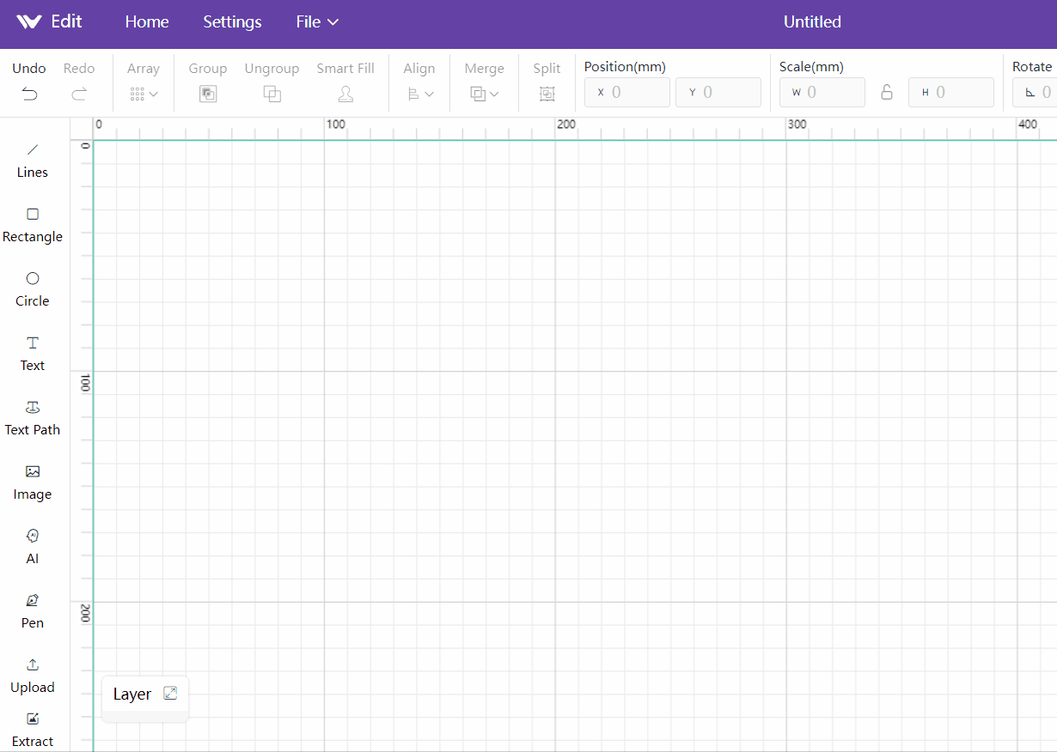Viewport: 1057px width, 752px height.
Task: Activate the Text tool
Action: click(33, 353)
